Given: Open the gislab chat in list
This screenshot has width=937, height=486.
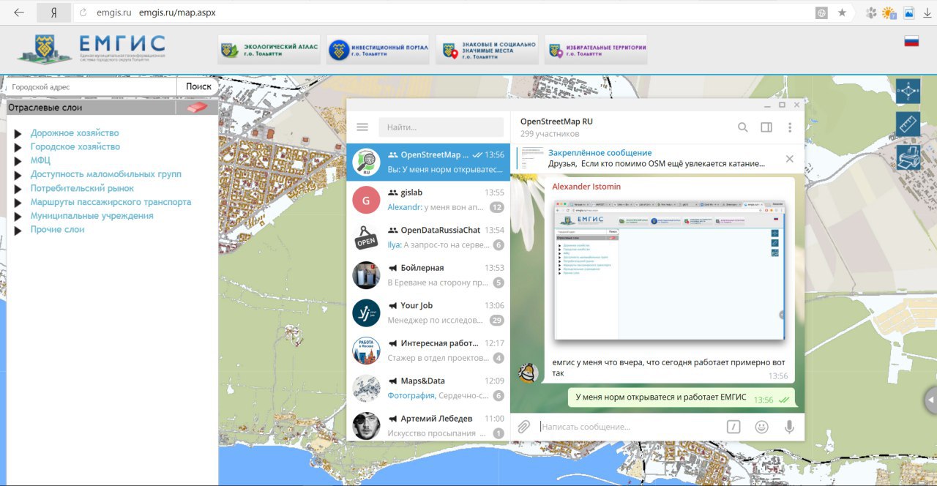Looking at the screenshot, I should [428, 200].
